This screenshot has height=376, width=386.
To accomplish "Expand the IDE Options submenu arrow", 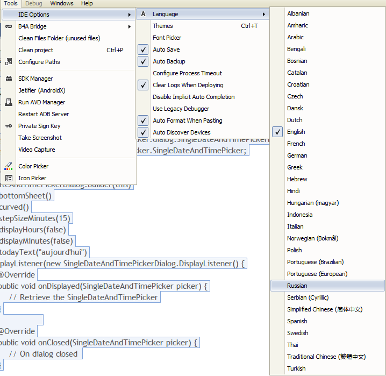I will click(x=129, y=15).
